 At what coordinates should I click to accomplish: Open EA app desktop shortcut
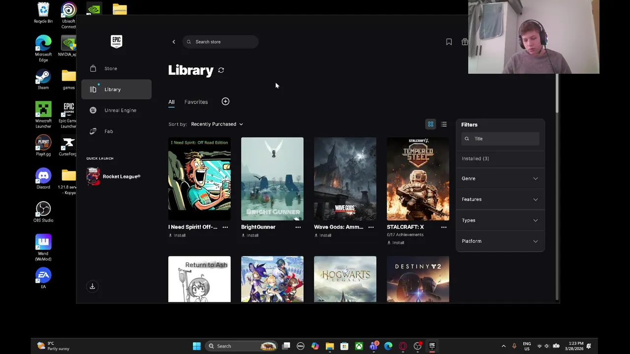(x=43, y=278)
